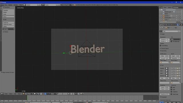
Task: Open file for the Italic font
Action: [x=178, y=73]
